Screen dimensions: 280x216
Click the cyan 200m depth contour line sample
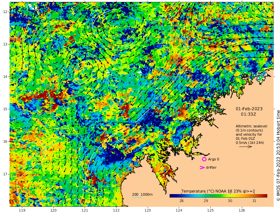click(x=137, y=197)
